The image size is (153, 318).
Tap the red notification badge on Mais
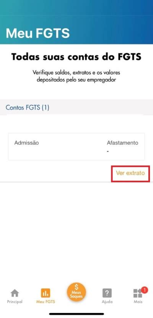click(x=144, y=290)
